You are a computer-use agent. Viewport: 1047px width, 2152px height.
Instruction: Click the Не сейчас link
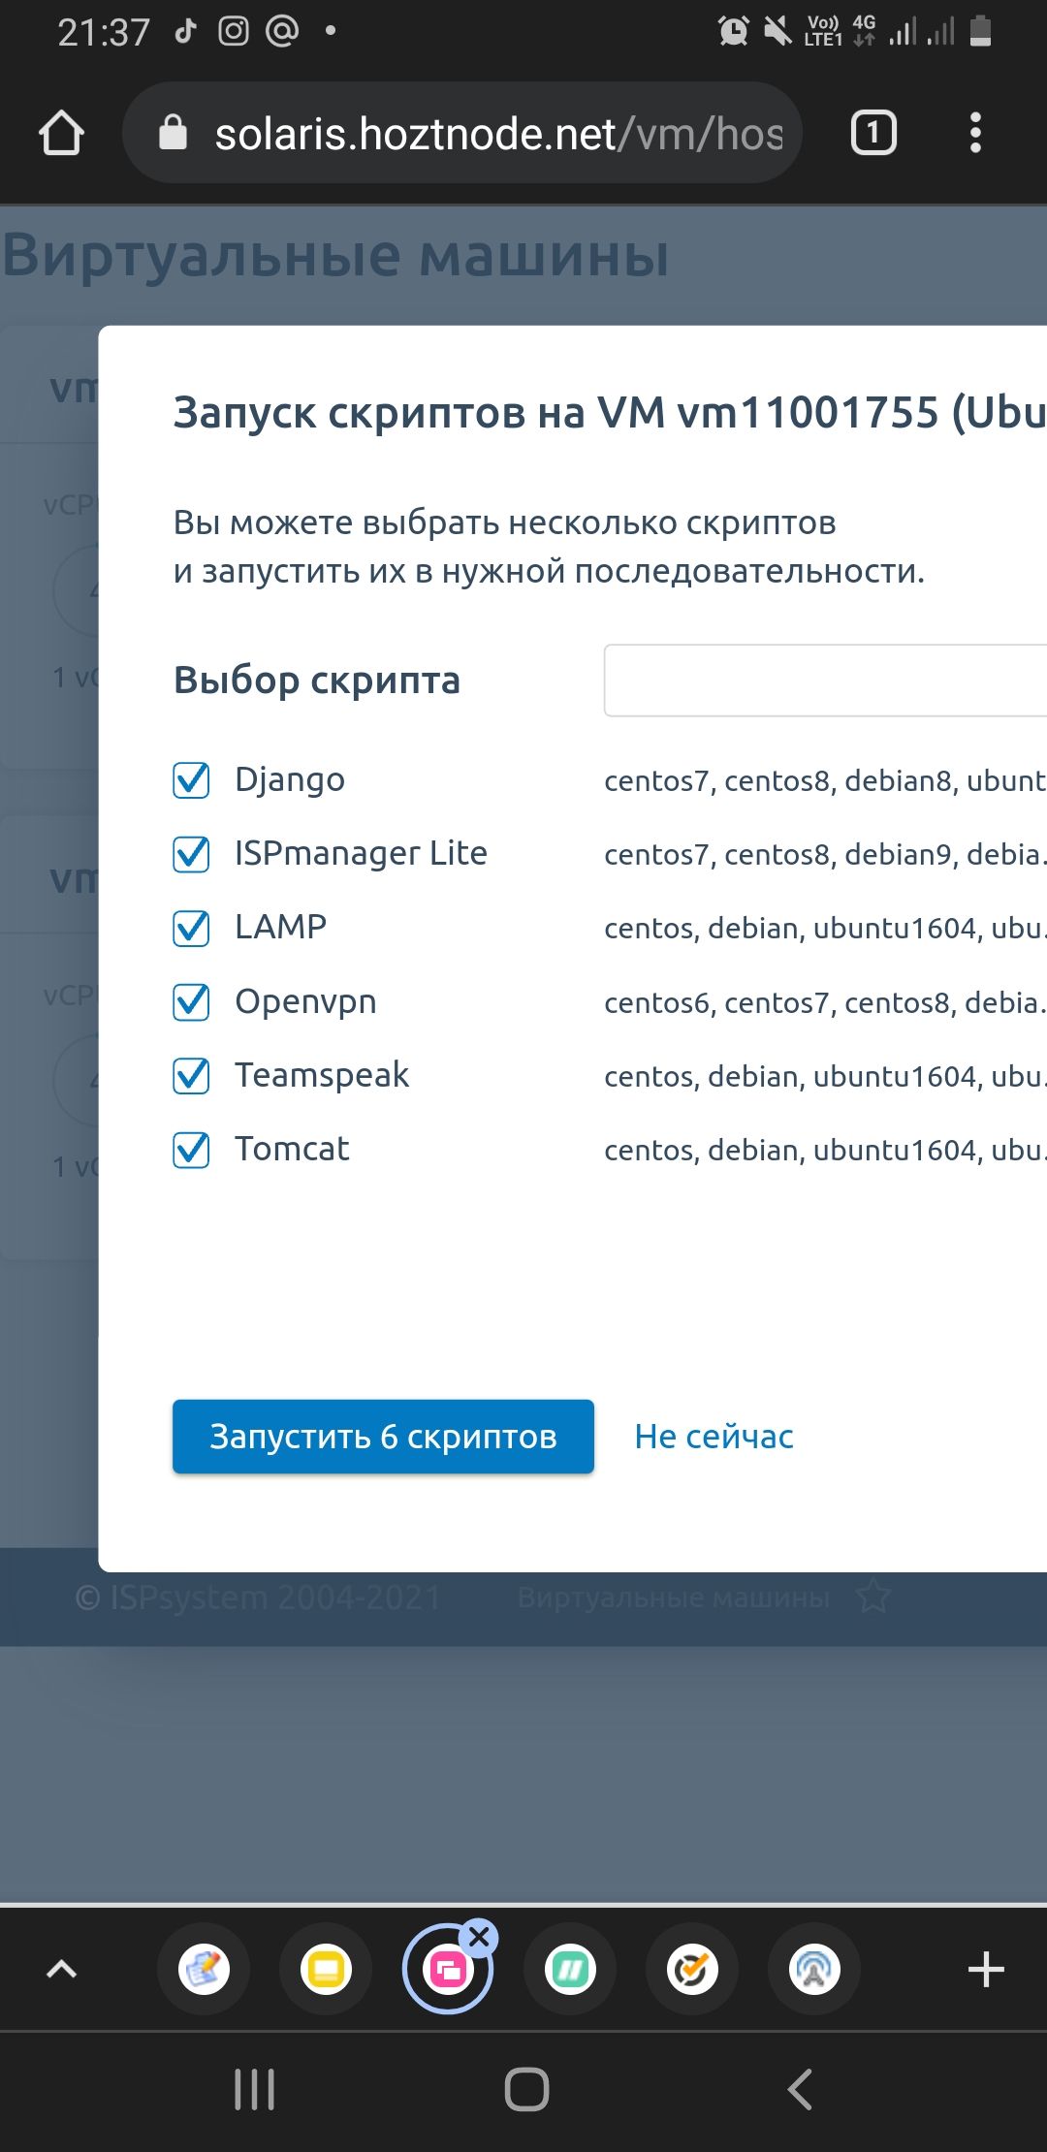[x=714, y=1437]
